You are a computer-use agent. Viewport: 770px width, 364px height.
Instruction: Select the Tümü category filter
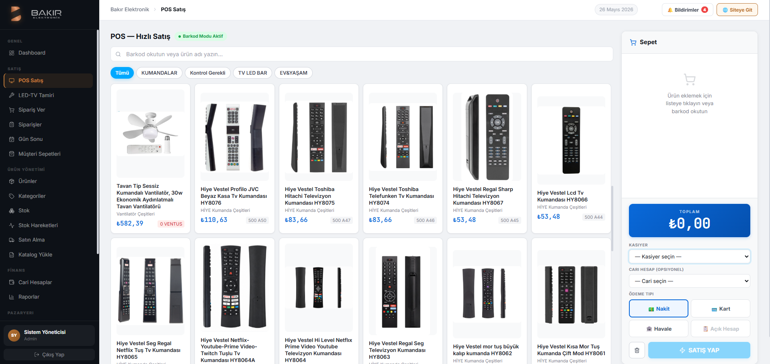122,73
